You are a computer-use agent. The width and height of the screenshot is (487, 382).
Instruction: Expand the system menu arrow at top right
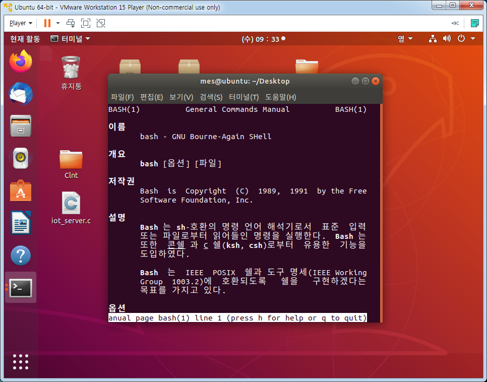coord(473,39)
